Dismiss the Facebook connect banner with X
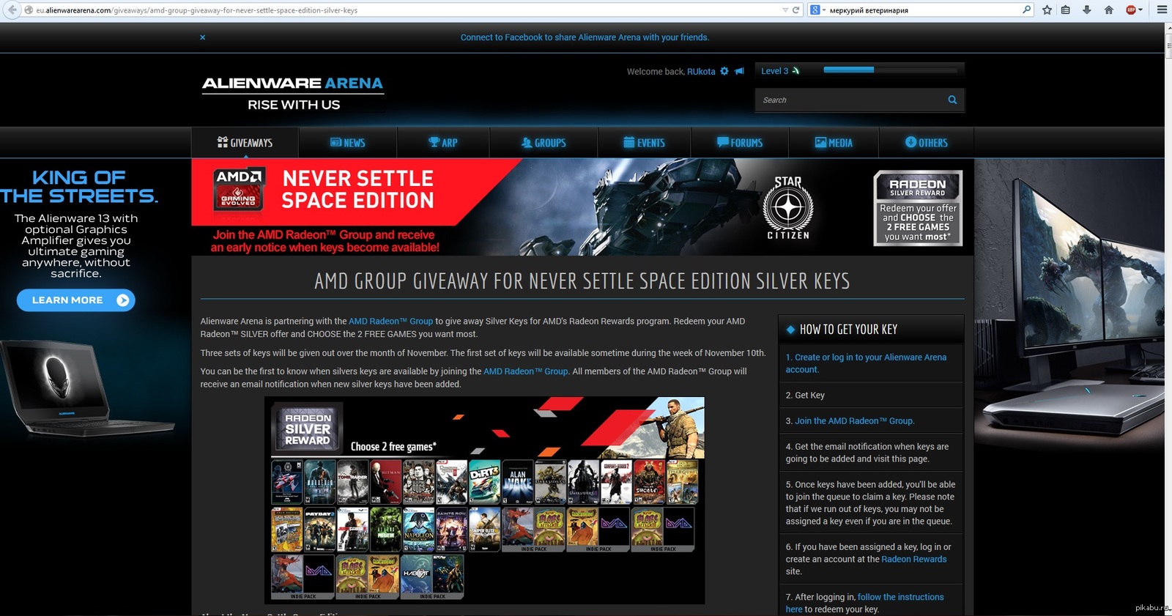The height and width of the screenshot is (616, 1172). 203,37
